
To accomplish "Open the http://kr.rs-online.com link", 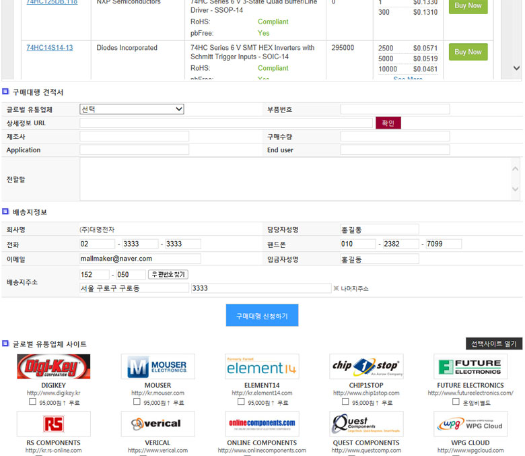I will 54,451.
